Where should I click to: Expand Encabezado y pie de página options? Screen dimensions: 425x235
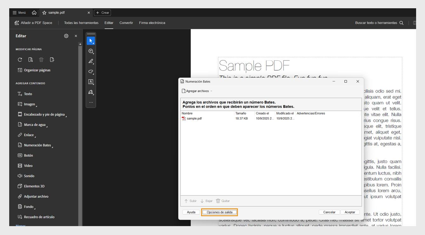coord(42,114)
